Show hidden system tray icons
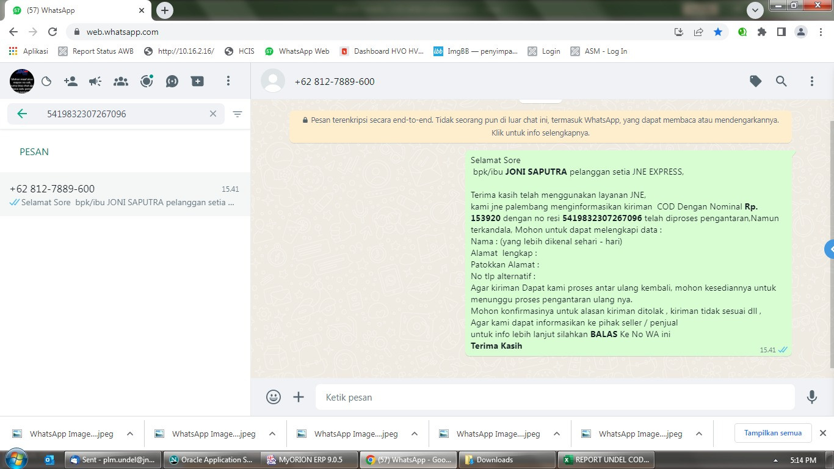This screenshot has width=834, height=469. [x=775, y=460]
